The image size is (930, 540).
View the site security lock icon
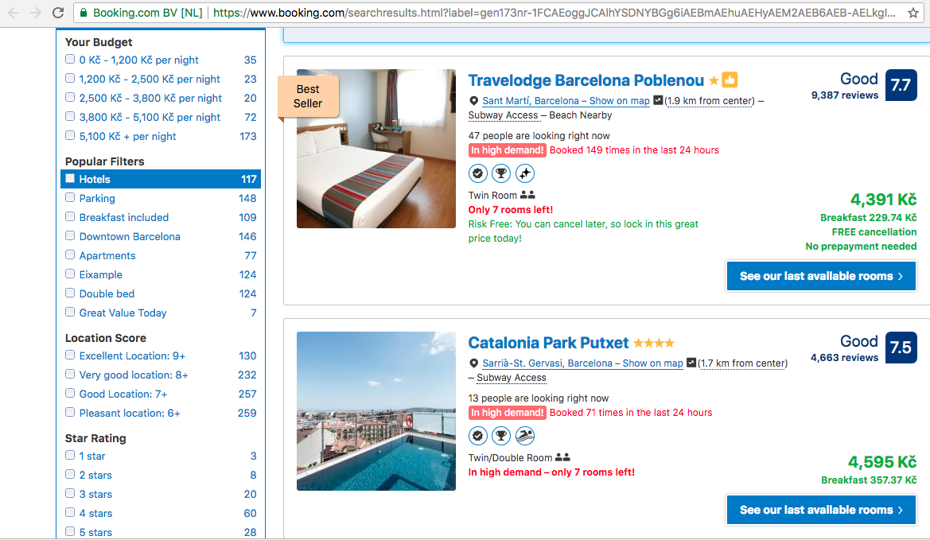click(84, 13)
